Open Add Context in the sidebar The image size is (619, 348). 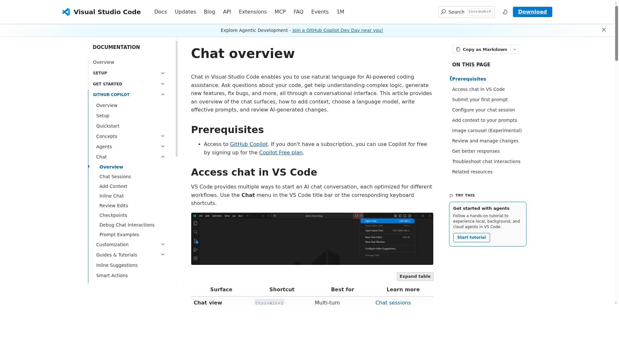point(113,186)
